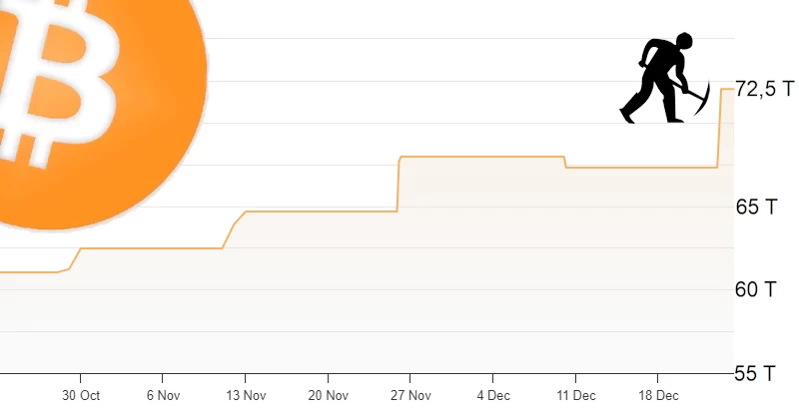Click the small line dip near 11 Dec
The height and width of the screenshot is (419, 799).
pyautogui.click(x=565, y=163)
